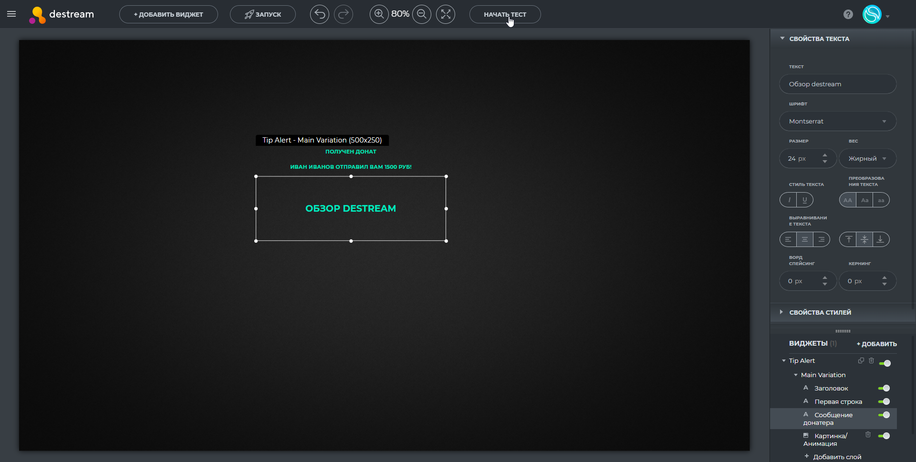Click the panel divider drag handle dots
916x462 pixels.
coord(843,331)
